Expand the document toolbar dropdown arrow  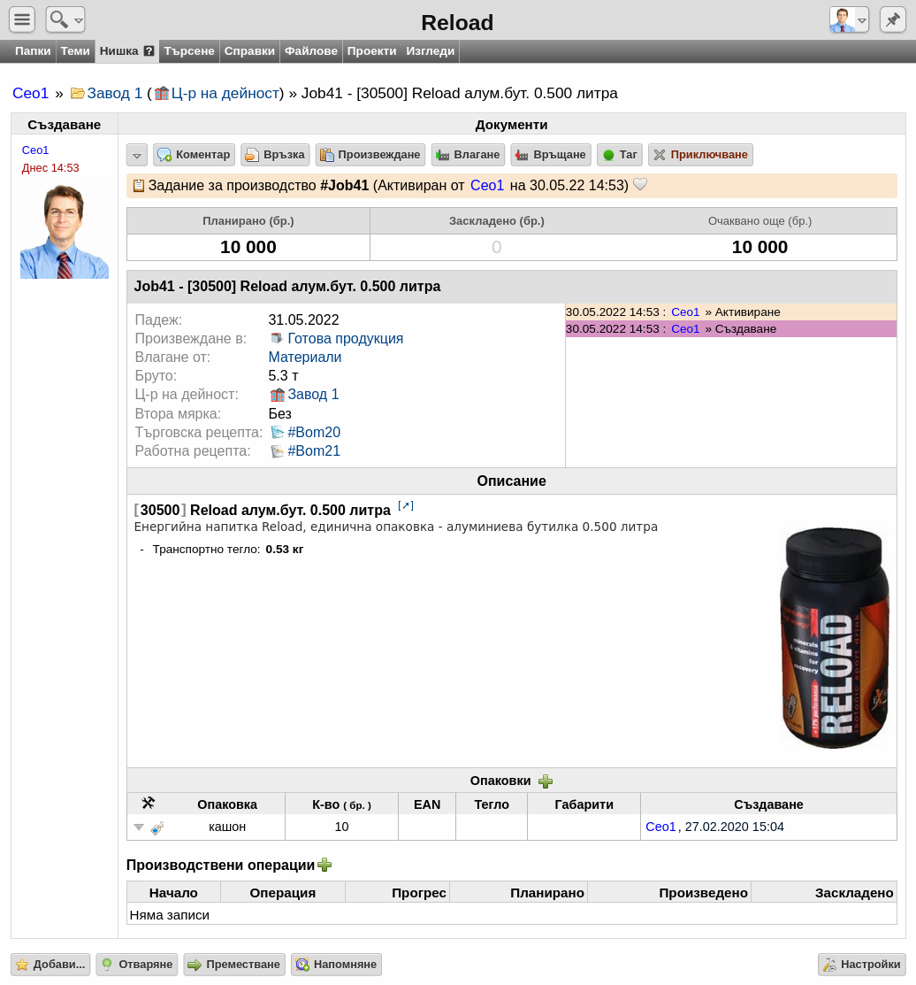(x=137, y=155)
